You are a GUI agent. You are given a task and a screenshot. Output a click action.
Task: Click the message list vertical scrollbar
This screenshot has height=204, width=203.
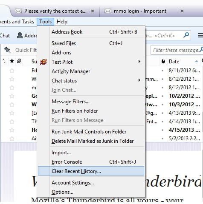[202, 122]
